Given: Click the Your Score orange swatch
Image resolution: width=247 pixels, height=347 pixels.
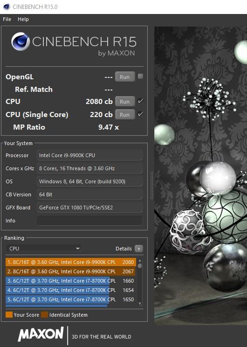Looking at the screenshot, I should coord(9,315).
